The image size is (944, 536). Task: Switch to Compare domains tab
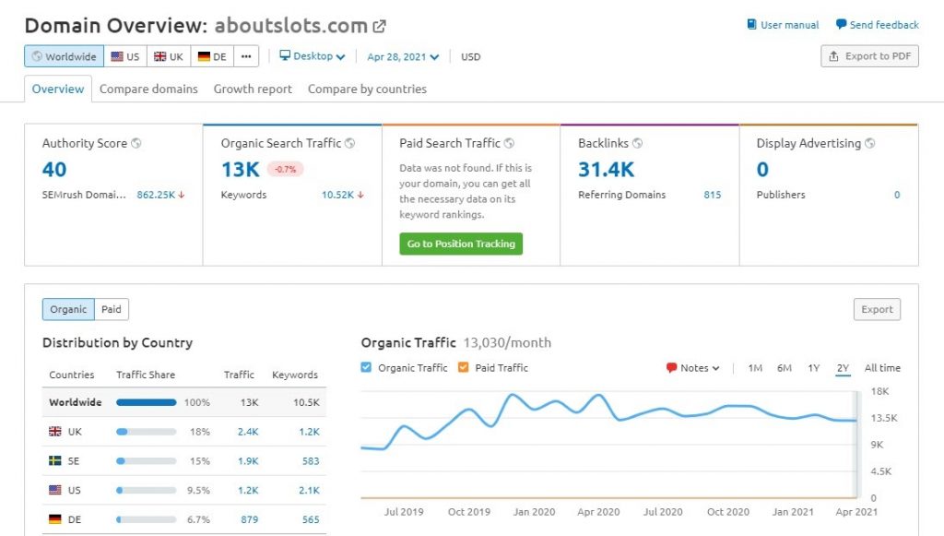click(148, 89)
